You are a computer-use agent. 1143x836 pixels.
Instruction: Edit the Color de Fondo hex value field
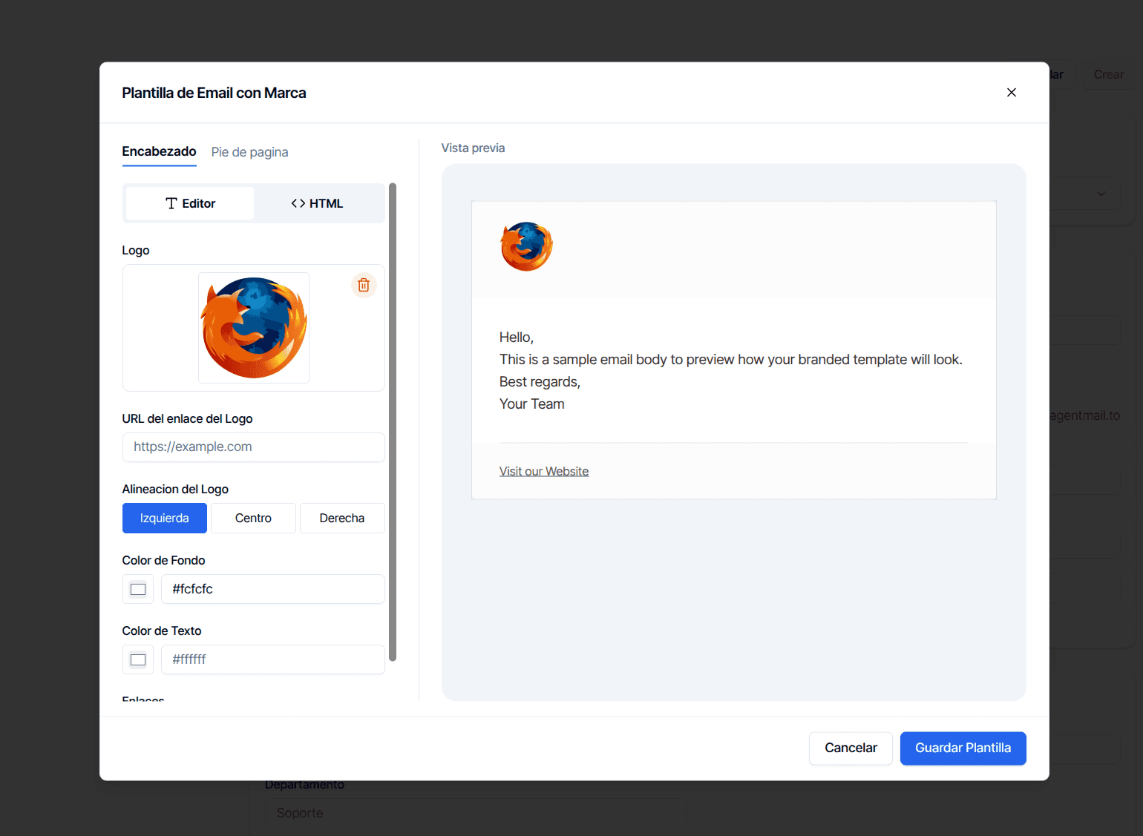coord(273,589)
